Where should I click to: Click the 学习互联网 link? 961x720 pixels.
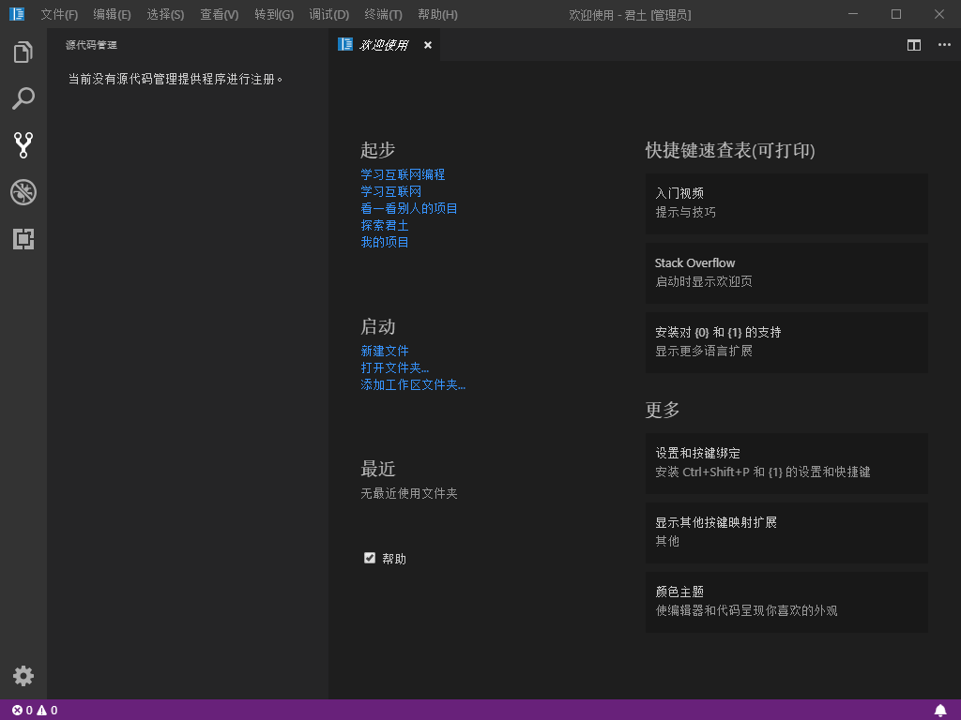391,191
